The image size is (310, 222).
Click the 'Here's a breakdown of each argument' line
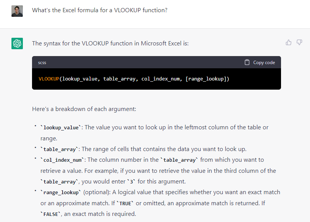click(x=84, y=109)
